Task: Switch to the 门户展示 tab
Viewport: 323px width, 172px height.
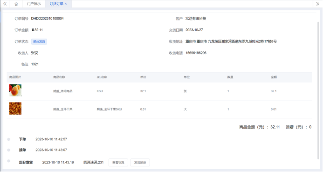Action: pyautogui.click(x=34, y=4)
